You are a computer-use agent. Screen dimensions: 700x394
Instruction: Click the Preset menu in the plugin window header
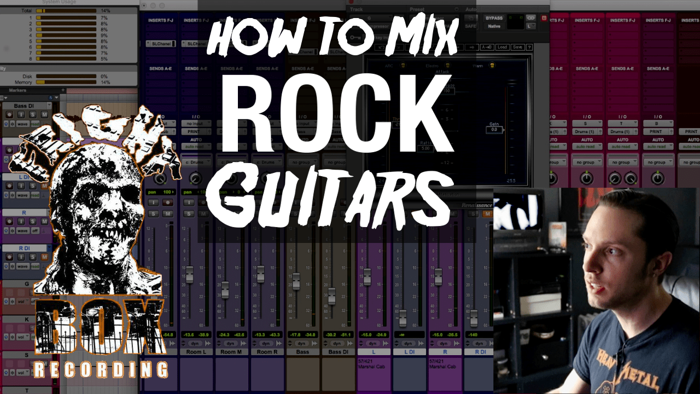pyautogui.click(x=416, y=9)
